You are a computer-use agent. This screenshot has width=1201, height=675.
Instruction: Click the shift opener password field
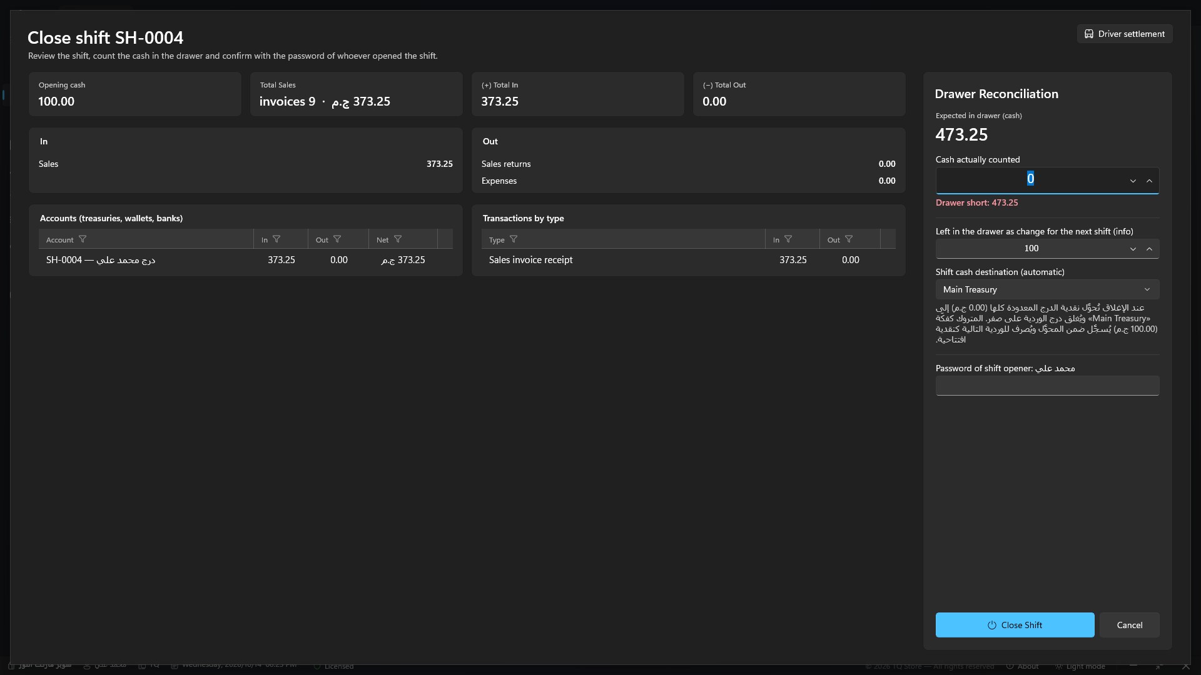1047,386
